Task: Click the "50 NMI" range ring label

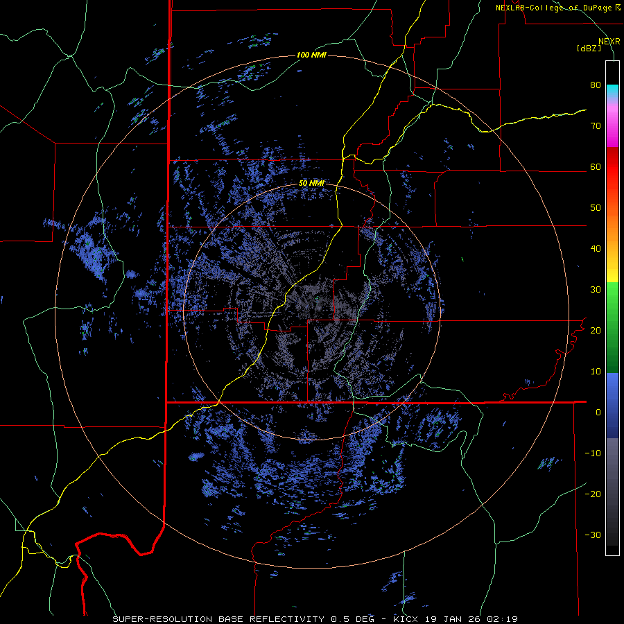Action: (311, 184)
